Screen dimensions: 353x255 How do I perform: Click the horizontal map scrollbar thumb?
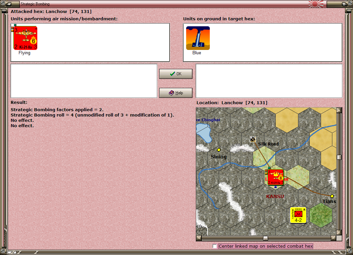point(265,238)
